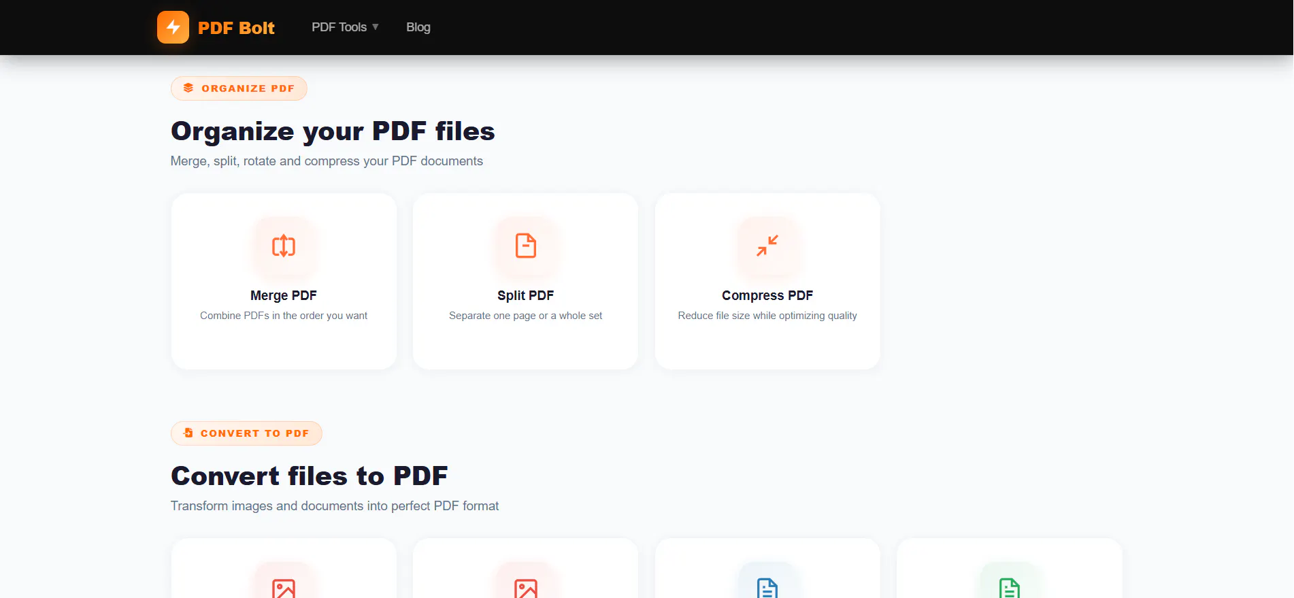Click the green document icon card
Viewport: 1294px width, 598px height.
pyautogui.click(x=1010, y=569)
